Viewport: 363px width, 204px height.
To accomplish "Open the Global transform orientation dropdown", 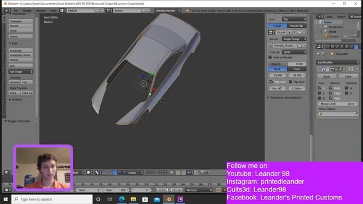I will [x=136, y=172].
